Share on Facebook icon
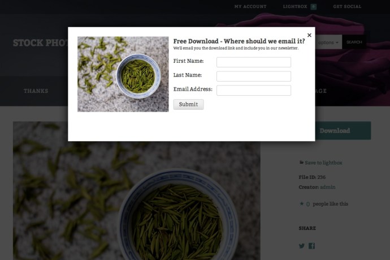Viewport: 390px width, 260px height. click(x=311, y=246)
